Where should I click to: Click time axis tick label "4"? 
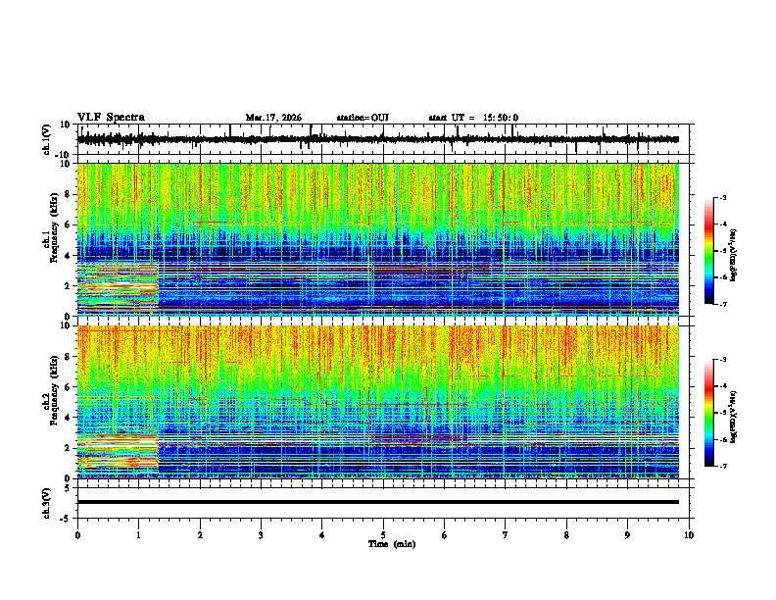pos(322,535)
